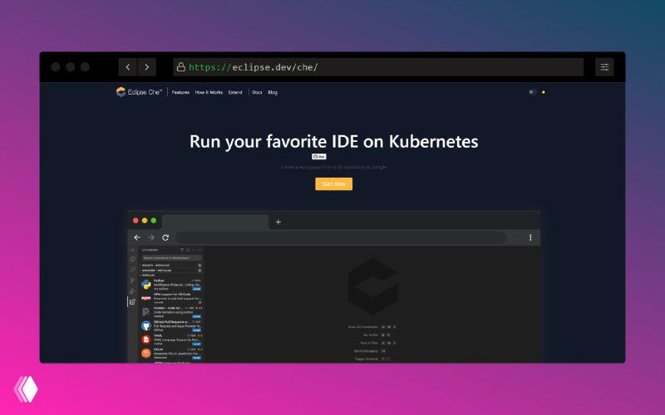The width and height of the screenshot is (665, 415).
Task: Click the refresh icon in Extensions header
Action: (188, 250)
